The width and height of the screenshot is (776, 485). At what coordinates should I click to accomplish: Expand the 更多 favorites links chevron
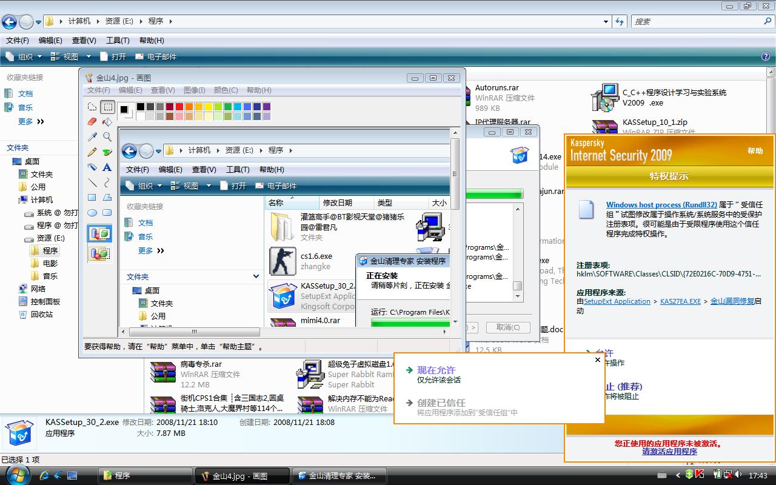(41, 121)
